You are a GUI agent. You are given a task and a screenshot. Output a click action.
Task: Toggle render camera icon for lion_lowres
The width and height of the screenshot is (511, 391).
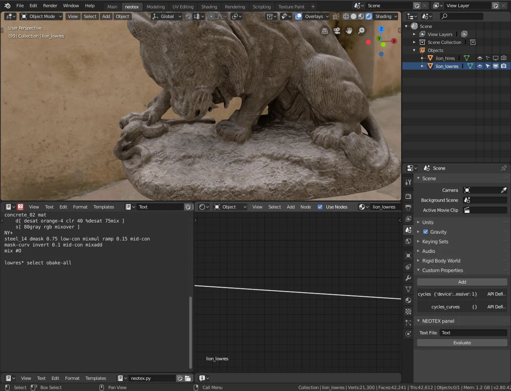point(504,66)
